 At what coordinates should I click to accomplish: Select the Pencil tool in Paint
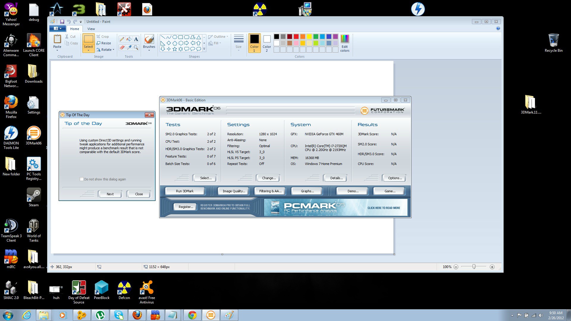click(122, 39)
